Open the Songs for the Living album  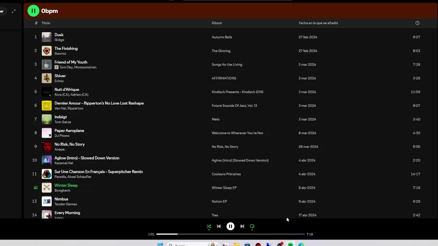(227, 64)
